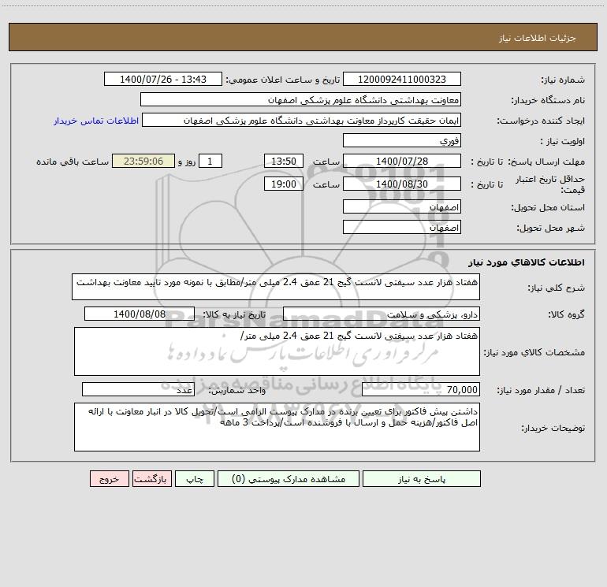
Task: Open اطلاعات تماس خریدار link
Action: [x=96, y=121]
